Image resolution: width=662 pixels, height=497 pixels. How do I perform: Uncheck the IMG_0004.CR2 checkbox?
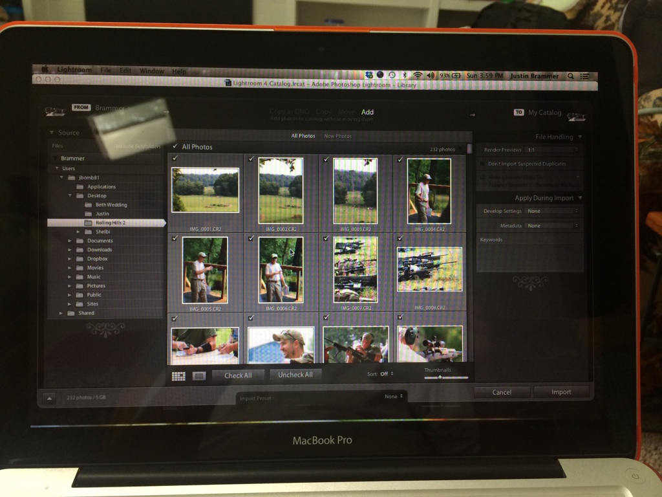400,160
